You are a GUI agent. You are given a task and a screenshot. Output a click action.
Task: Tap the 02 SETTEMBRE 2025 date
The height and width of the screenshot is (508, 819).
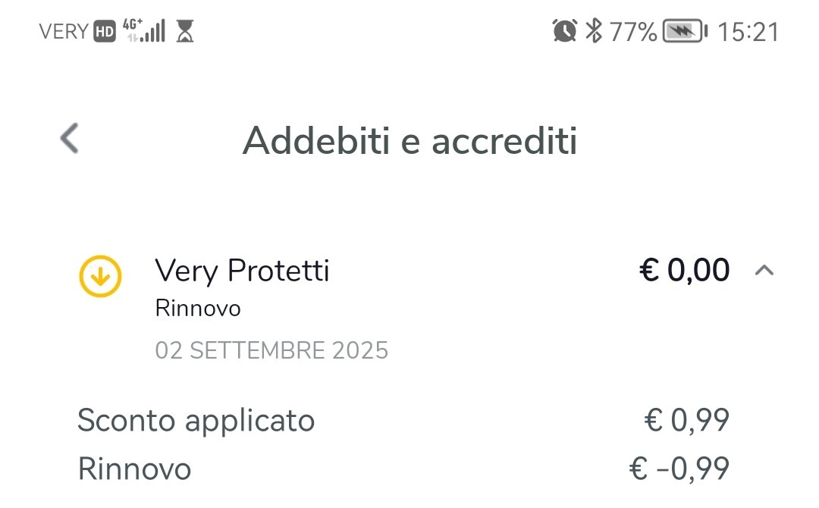click(271, 350)
